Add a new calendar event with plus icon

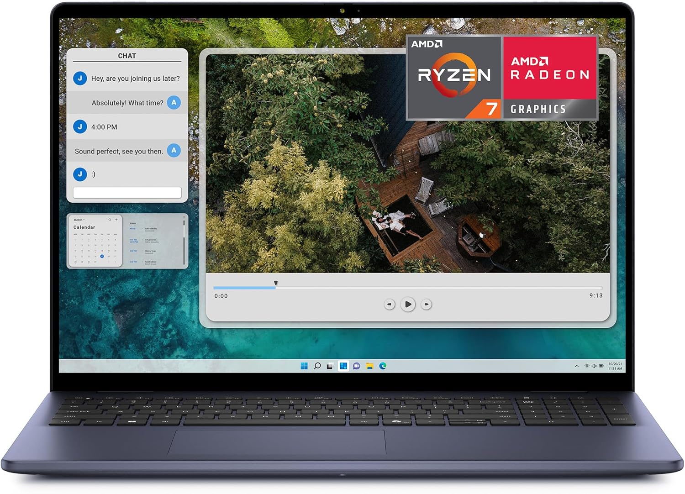(x=116, y=220)
